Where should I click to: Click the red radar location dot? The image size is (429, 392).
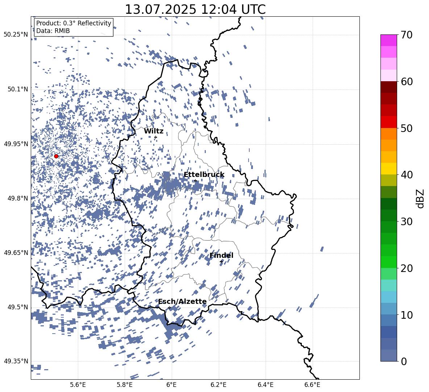(x=56, y=156)
